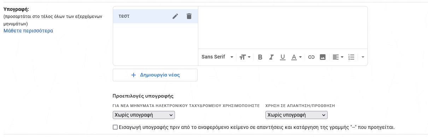Toggle bold formatting in signature editor
The width and height of the screenshot is (428, 137).
coord(260,57)
